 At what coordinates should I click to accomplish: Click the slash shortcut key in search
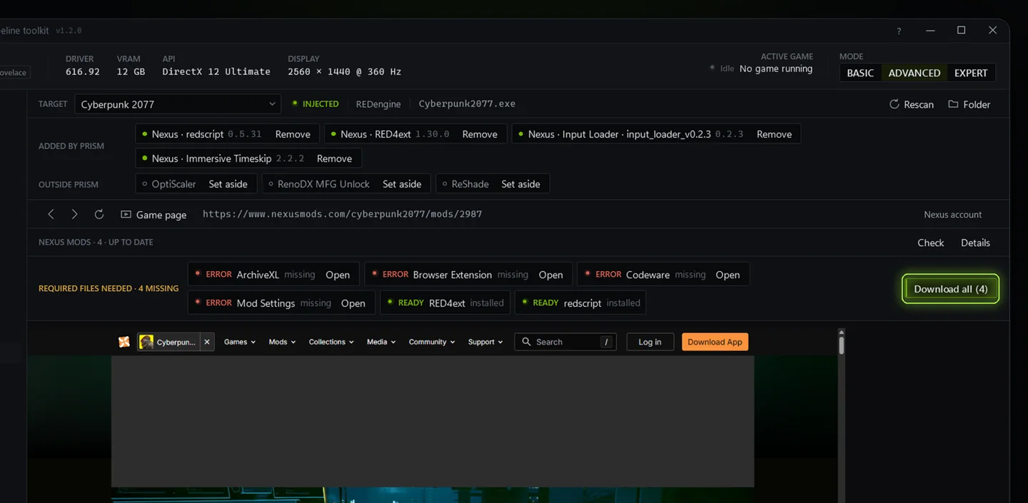coord(606,342)
